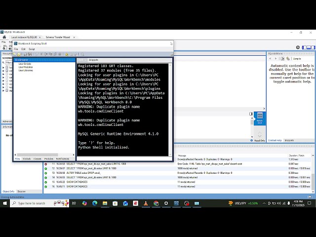
Task: Toggle automatic context help icon
Action: (x=288, y=59)
